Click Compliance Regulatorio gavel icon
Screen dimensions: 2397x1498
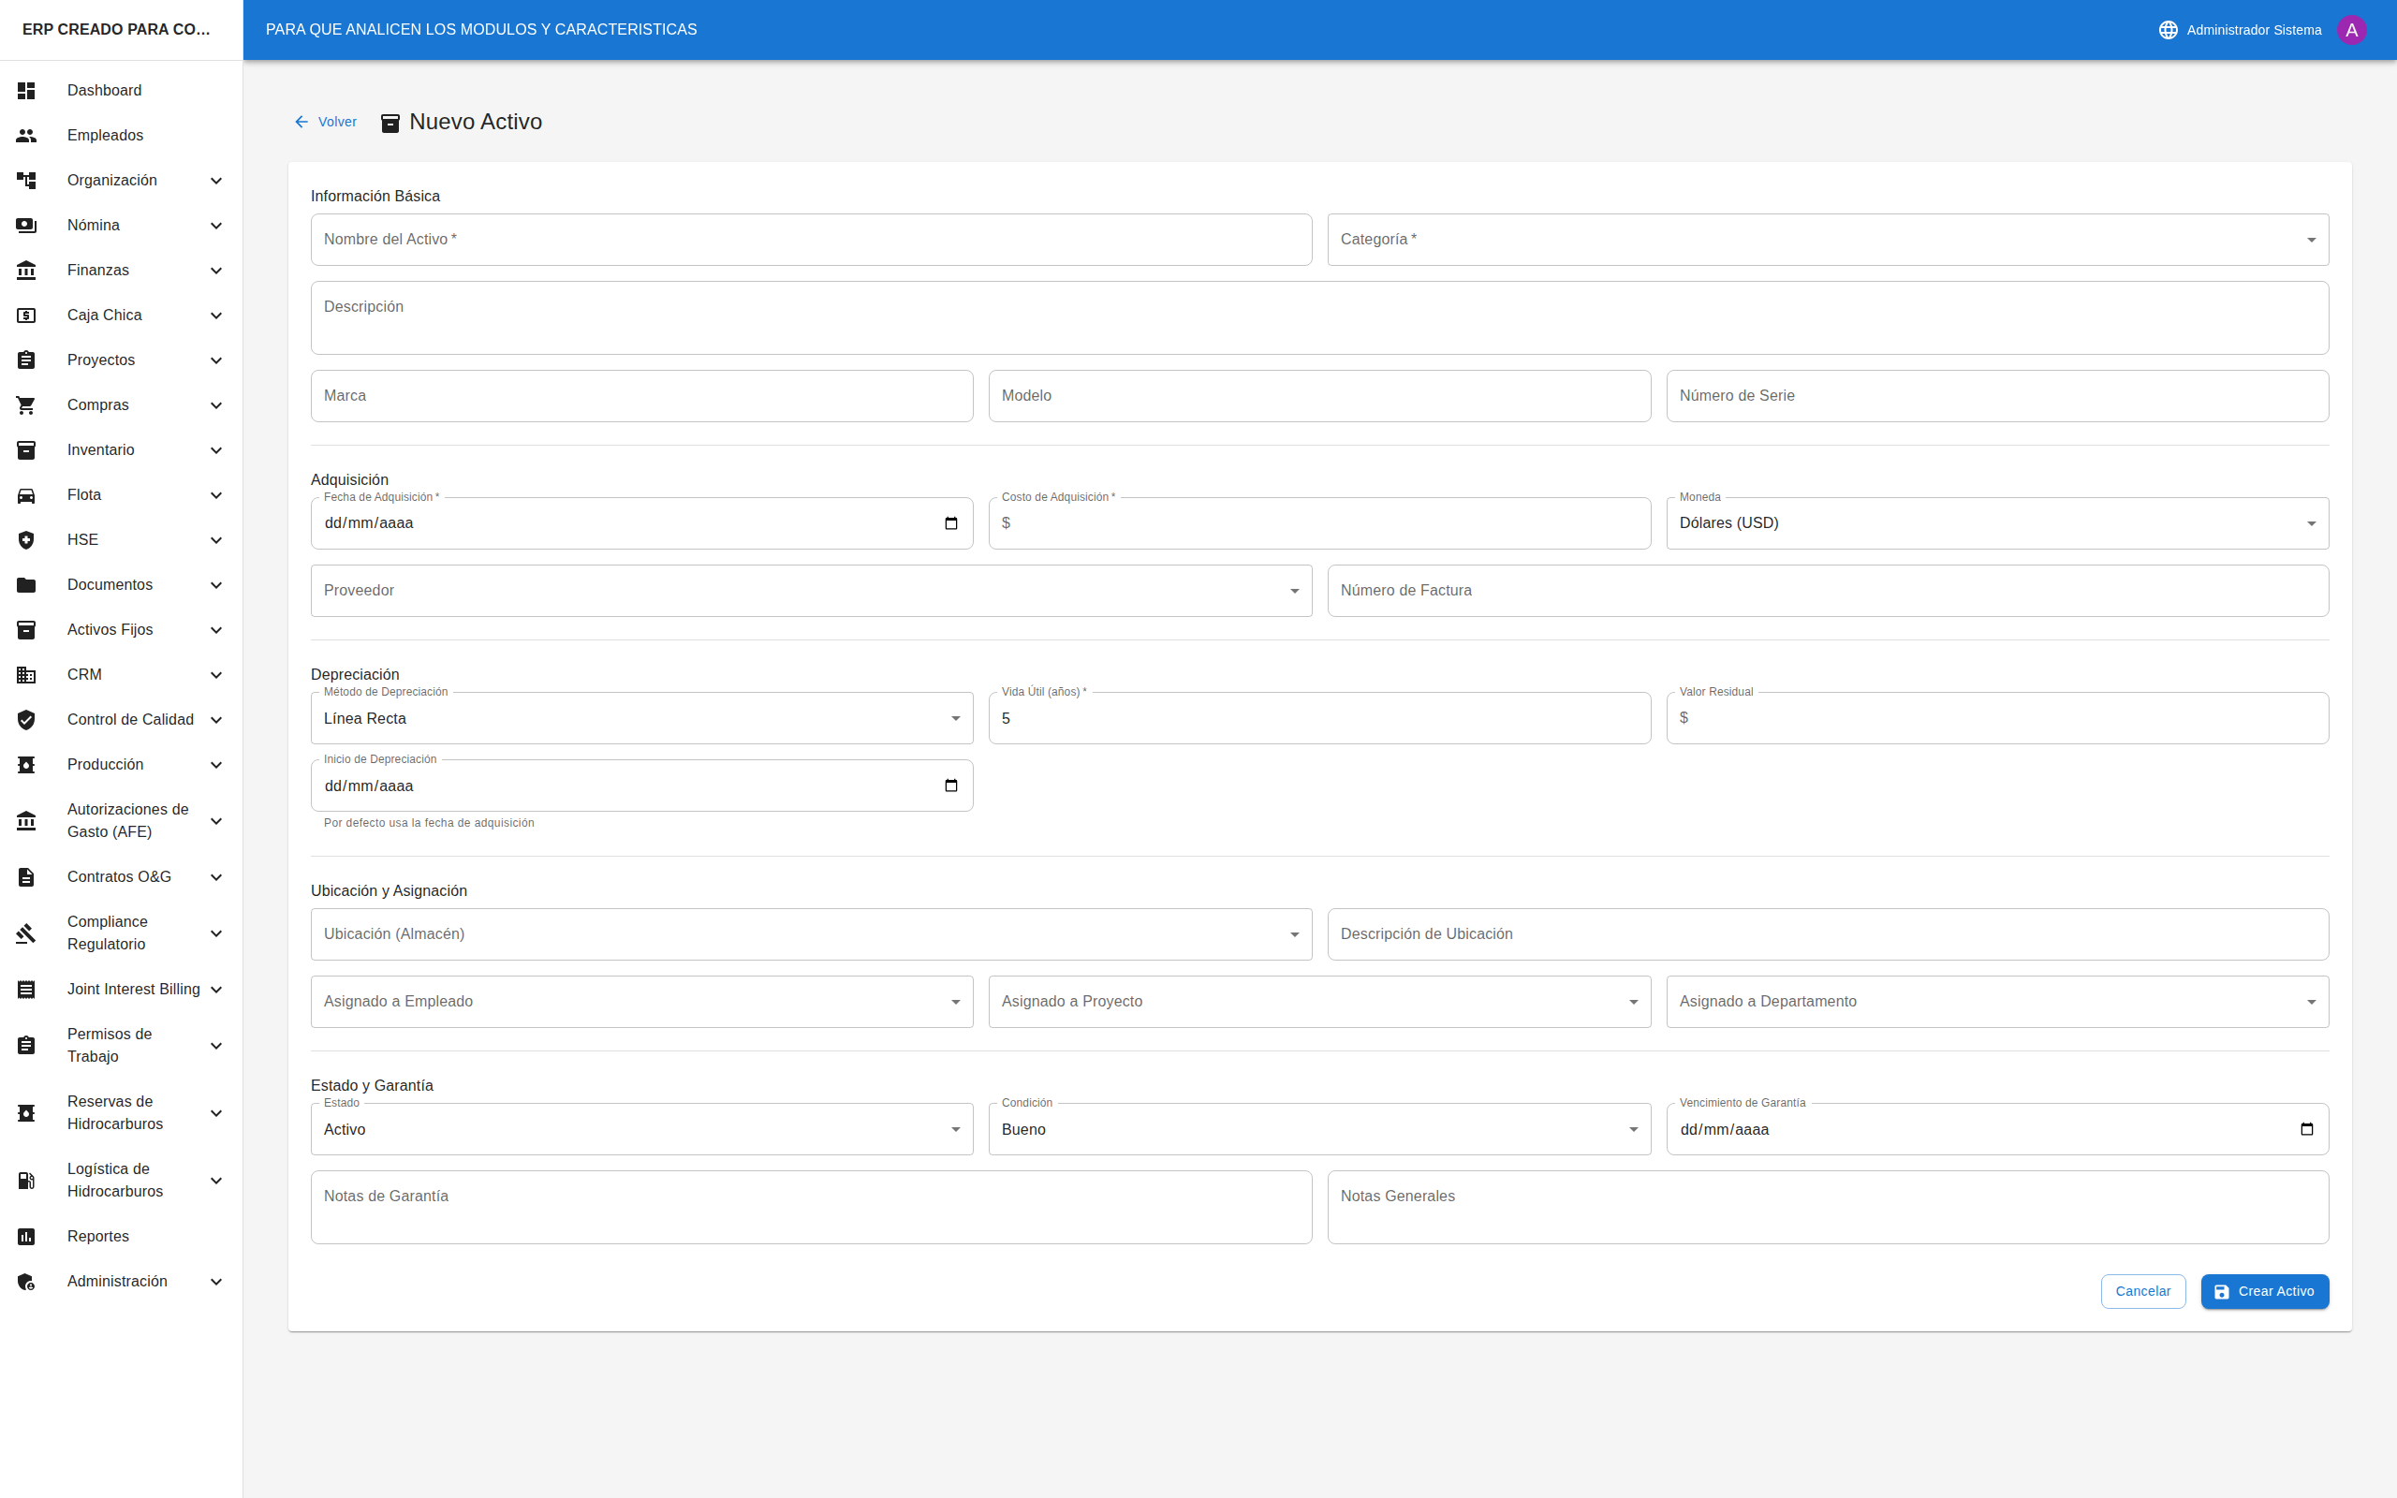pyautogui.click(x=27, y=933)
